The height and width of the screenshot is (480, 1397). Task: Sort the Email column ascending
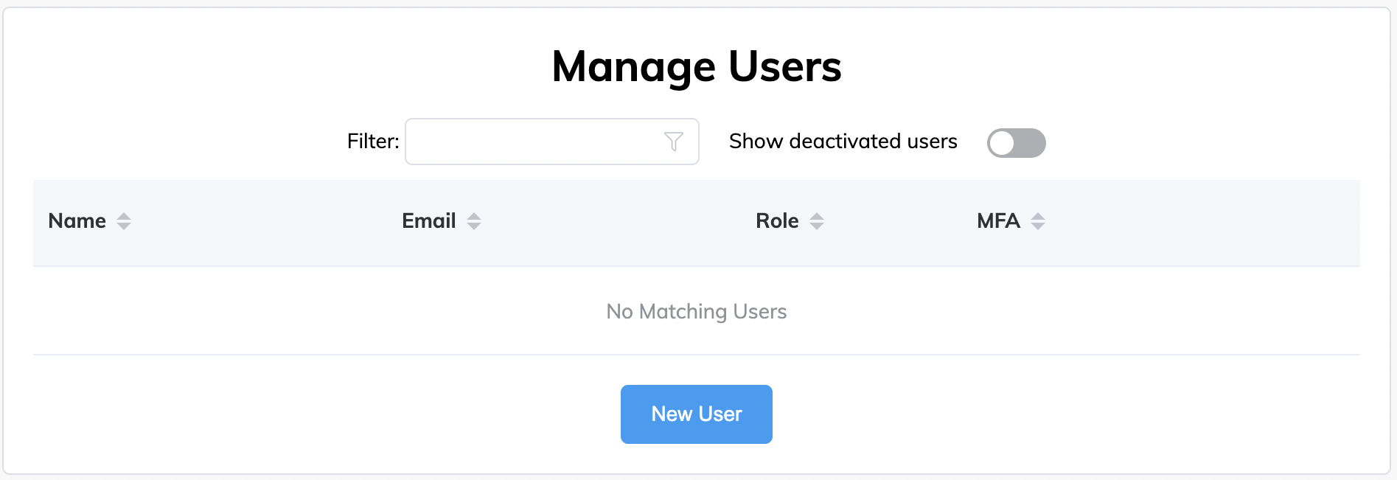tap(474, 216)
